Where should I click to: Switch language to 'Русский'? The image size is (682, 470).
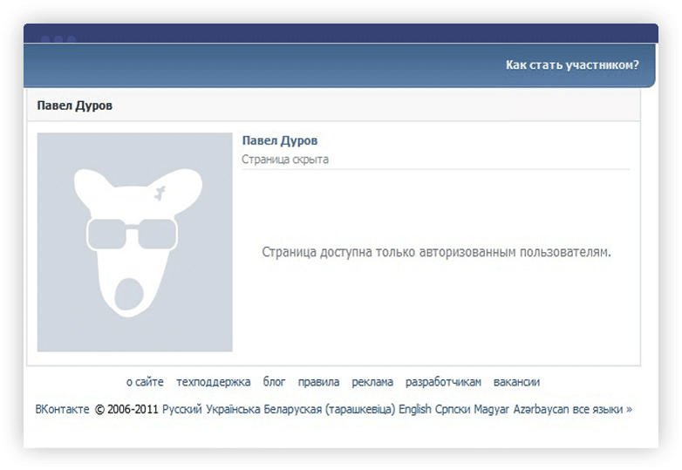click(181, 410)
